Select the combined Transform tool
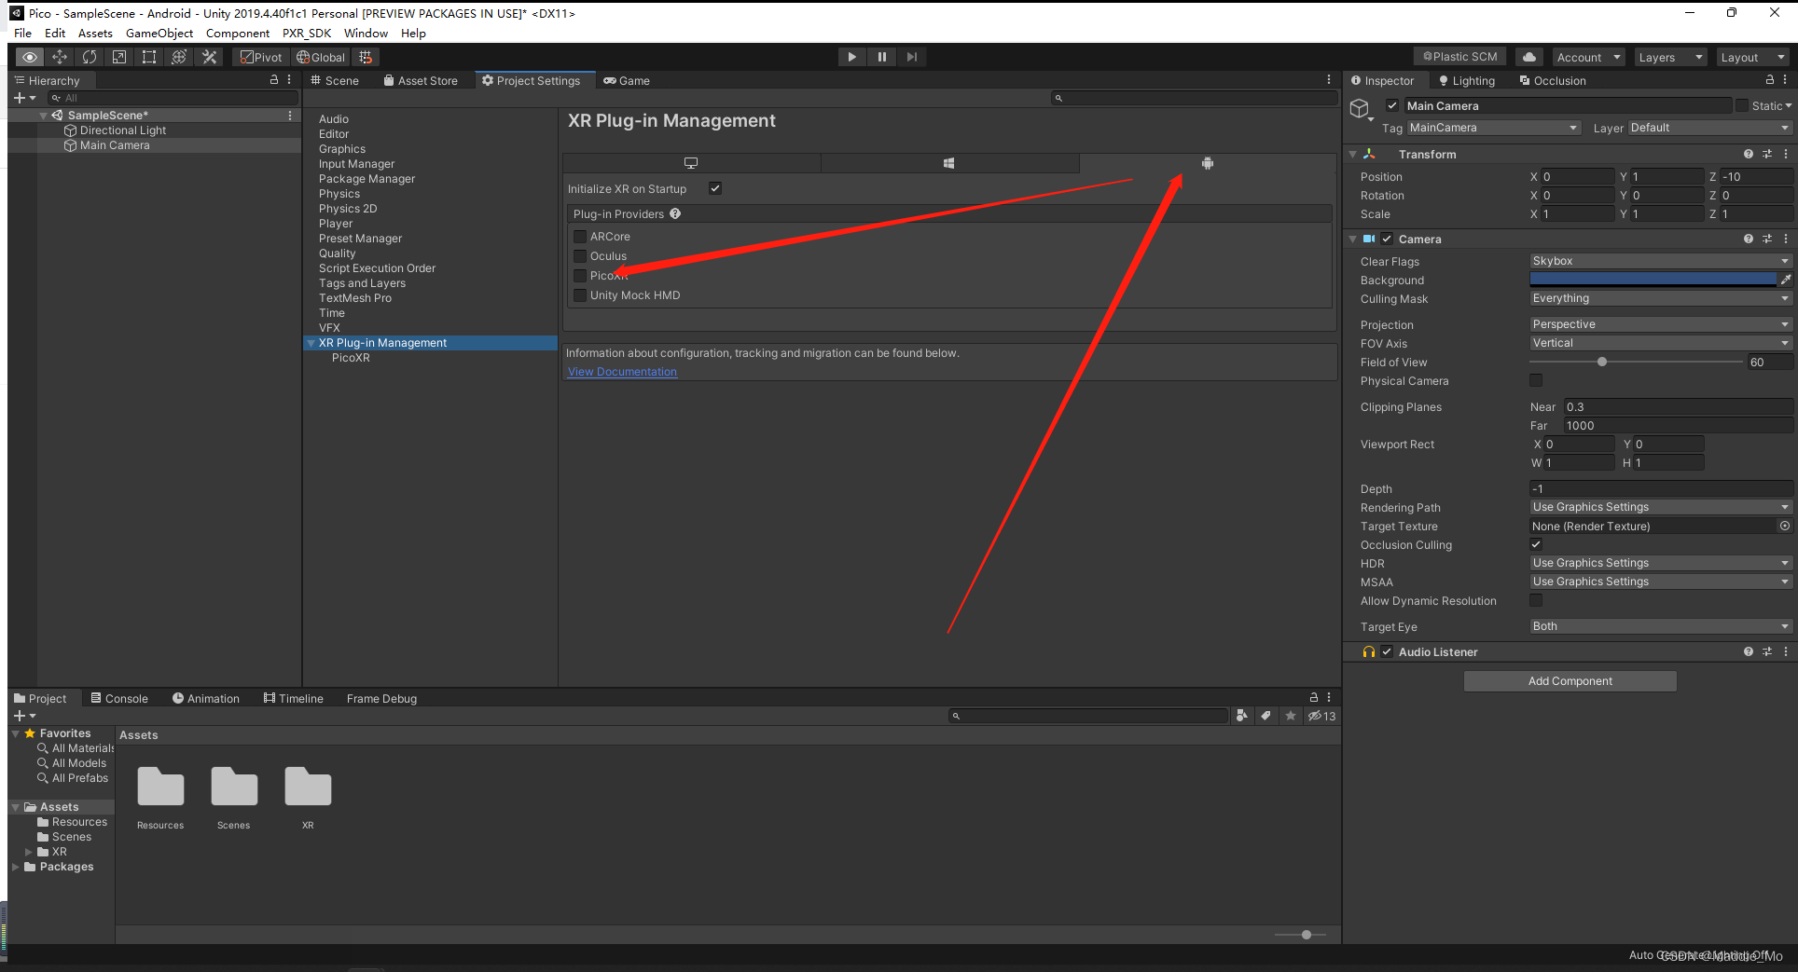The height and width of the screenshot is (972, 1798). point(179,57)
